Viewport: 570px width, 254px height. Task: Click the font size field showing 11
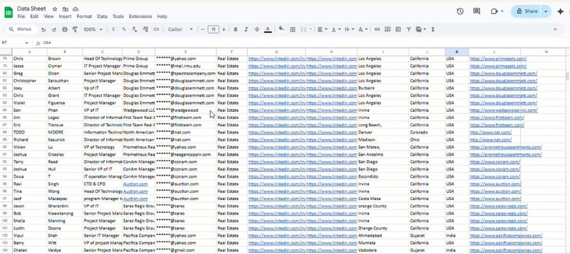(213, 29)
